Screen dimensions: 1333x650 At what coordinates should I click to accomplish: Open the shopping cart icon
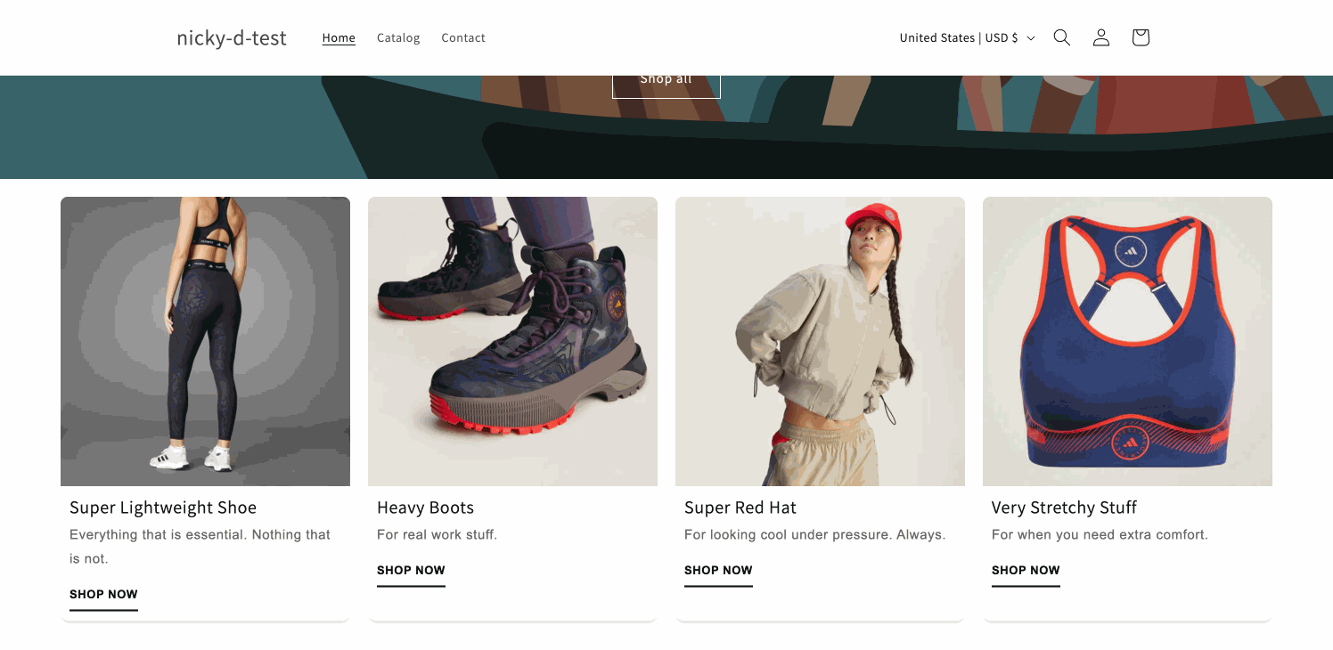tap(1141, 37)
